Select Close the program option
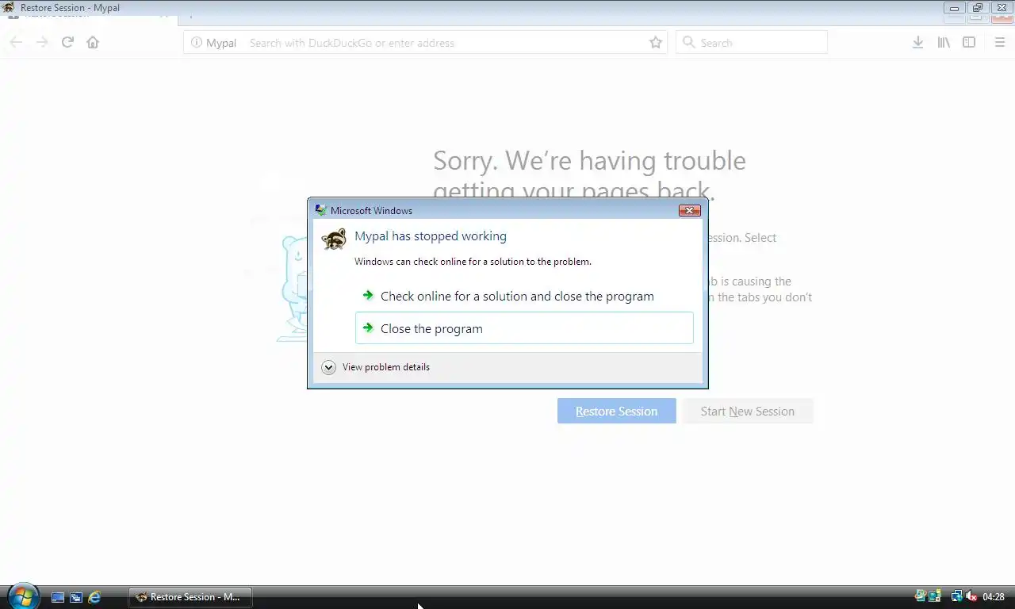The image size is (1015, 609). 524,328
